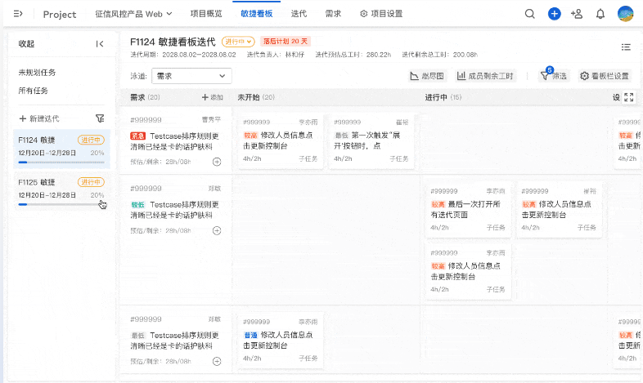Expand the 征信风控产品 Web project dropdown
This screenshot has height=383, width=643.
[133, 14]
